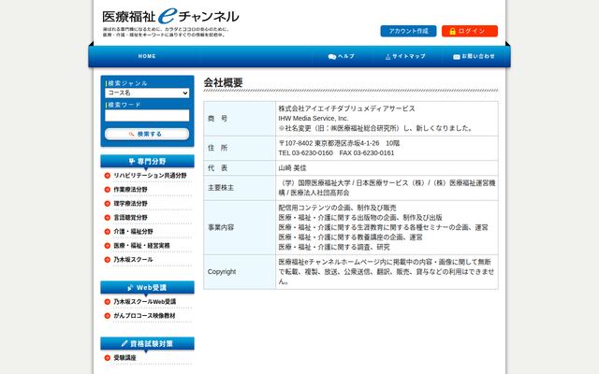Open 介護・福祉分野 link
The width and height of the screenshot is (599, 374).
133,232
